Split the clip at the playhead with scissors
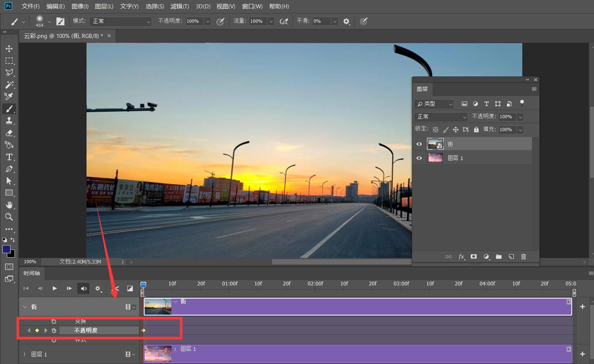 pyautogui.click(x=116, y=288)
